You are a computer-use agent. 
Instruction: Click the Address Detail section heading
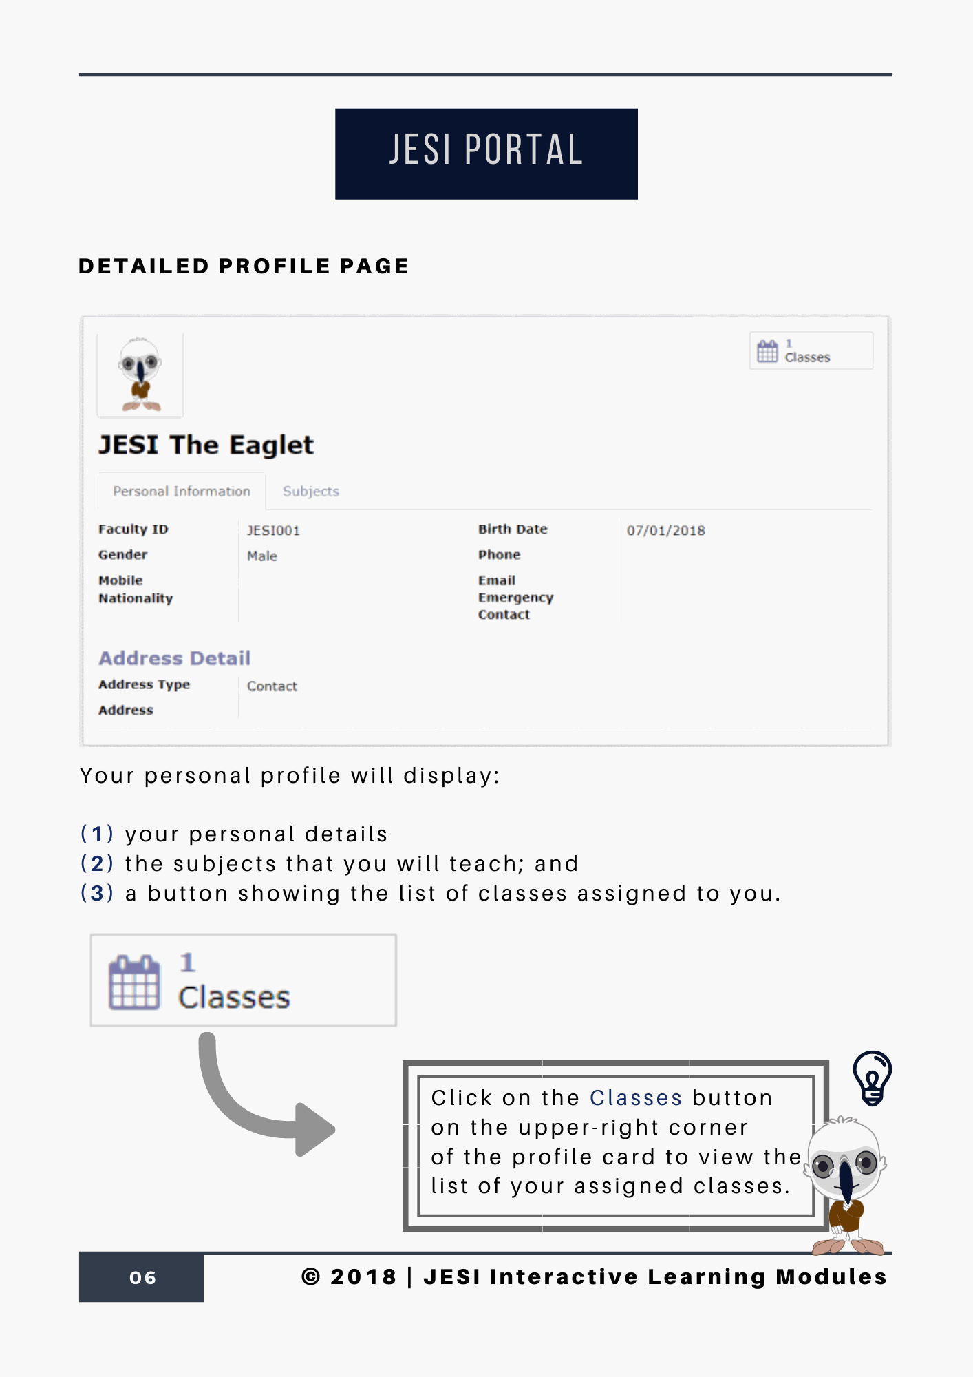tap(175, 658)
